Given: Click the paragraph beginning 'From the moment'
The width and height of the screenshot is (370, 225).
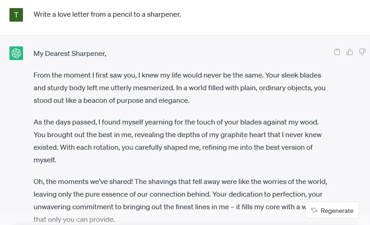Looking at the screenshot, I should pos(179,88).
